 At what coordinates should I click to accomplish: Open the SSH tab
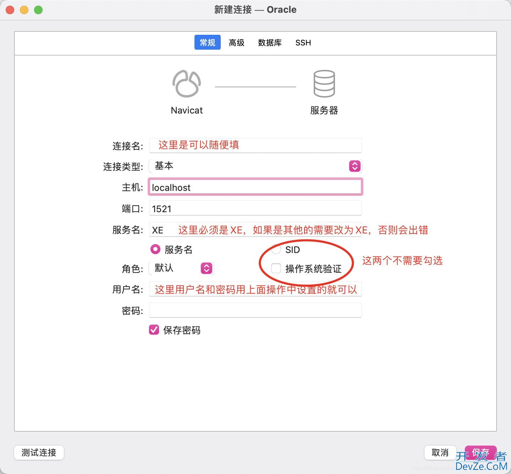click(x=303, y=43)
